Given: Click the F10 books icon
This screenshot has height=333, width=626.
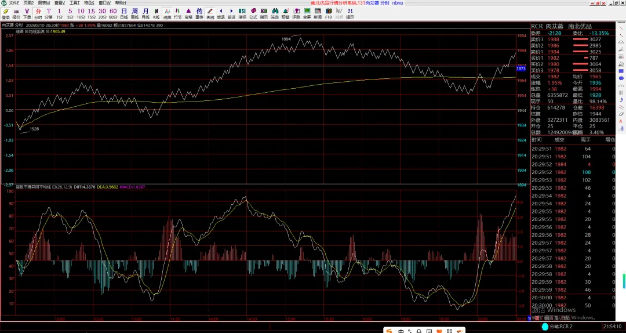Looking at the screenshot, I should pos(329,13).
